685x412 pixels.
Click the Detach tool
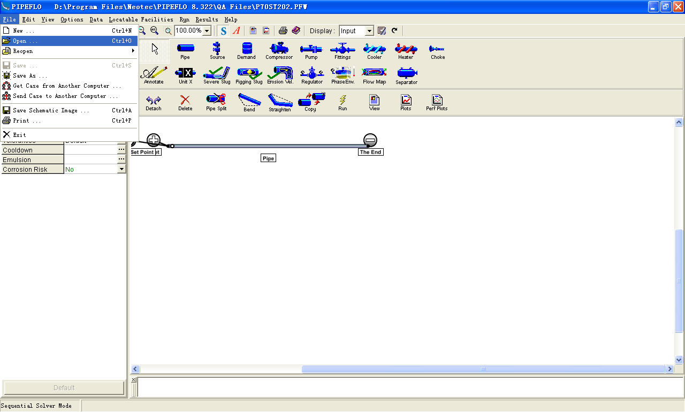(x=154, y=103)
